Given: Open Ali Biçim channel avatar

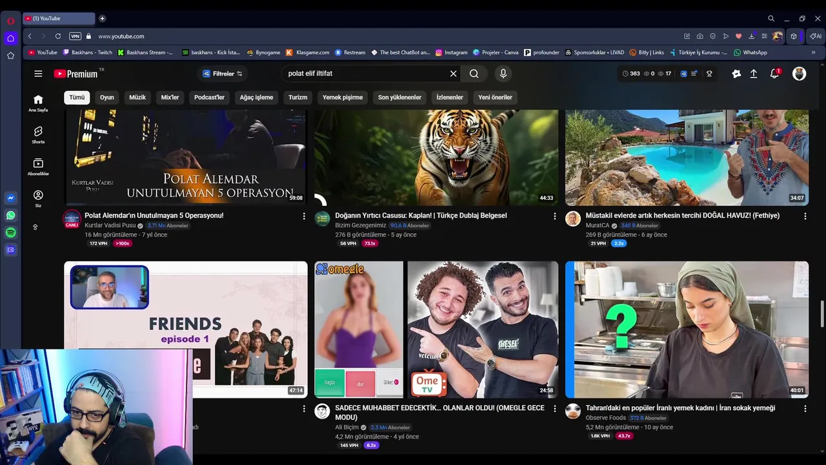Looking at the screenshot, I should tap(322, 411).
